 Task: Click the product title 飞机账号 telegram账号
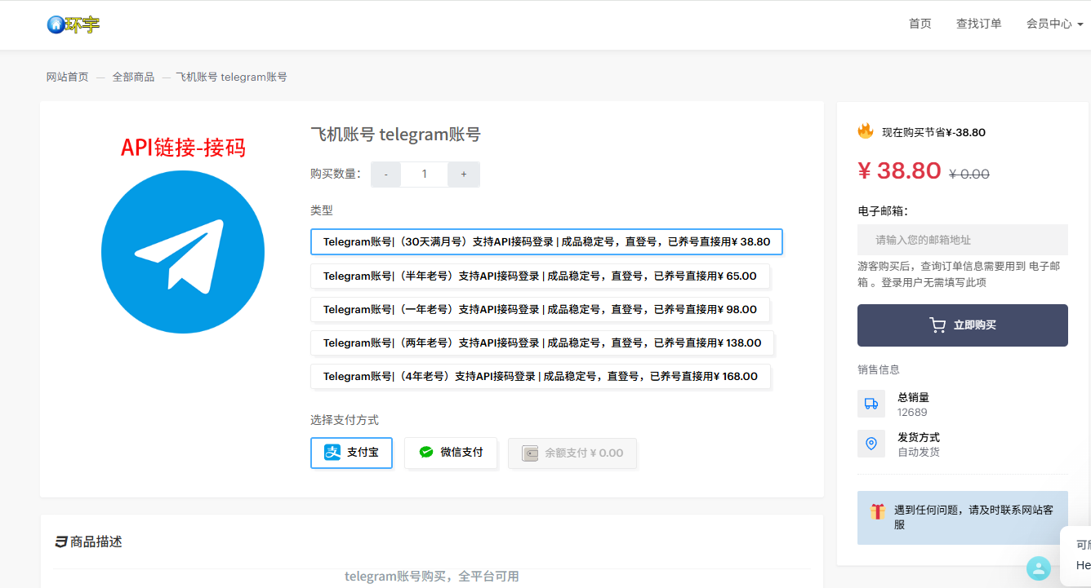click(x=395, y=135)
